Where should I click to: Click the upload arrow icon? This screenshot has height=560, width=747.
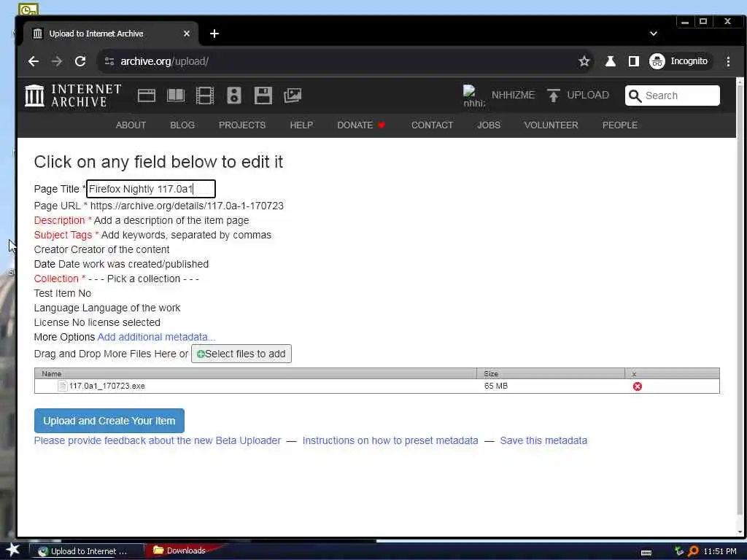(x=553, y=96)
